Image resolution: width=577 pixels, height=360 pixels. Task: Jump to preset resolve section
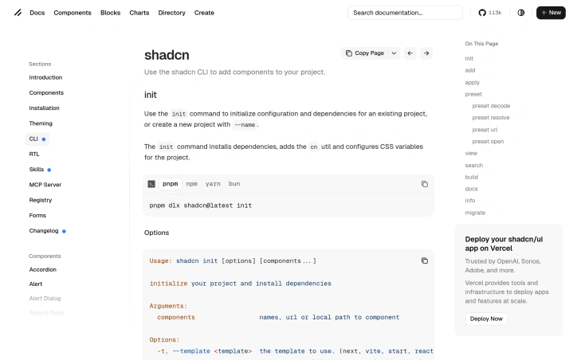click(x=490, y=118)
